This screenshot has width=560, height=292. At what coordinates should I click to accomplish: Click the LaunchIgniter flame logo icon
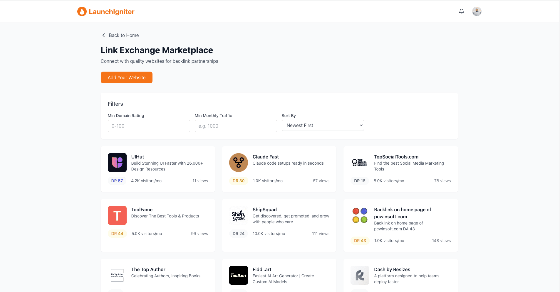pyautogui.click(x=82, y=11)
